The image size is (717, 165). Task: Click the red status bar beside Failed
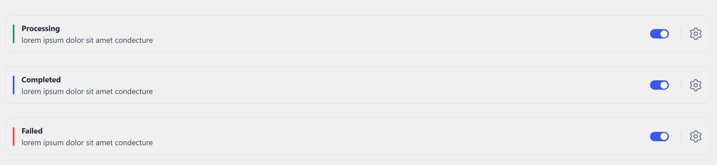click(13, 136)
